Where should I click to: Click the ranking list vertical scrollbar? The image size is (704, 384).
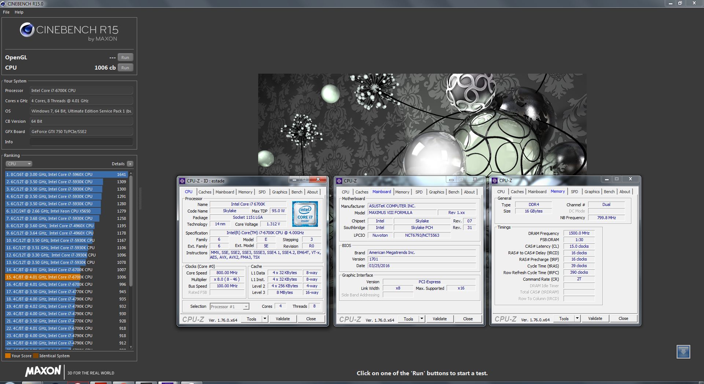(x=131, y=231)
